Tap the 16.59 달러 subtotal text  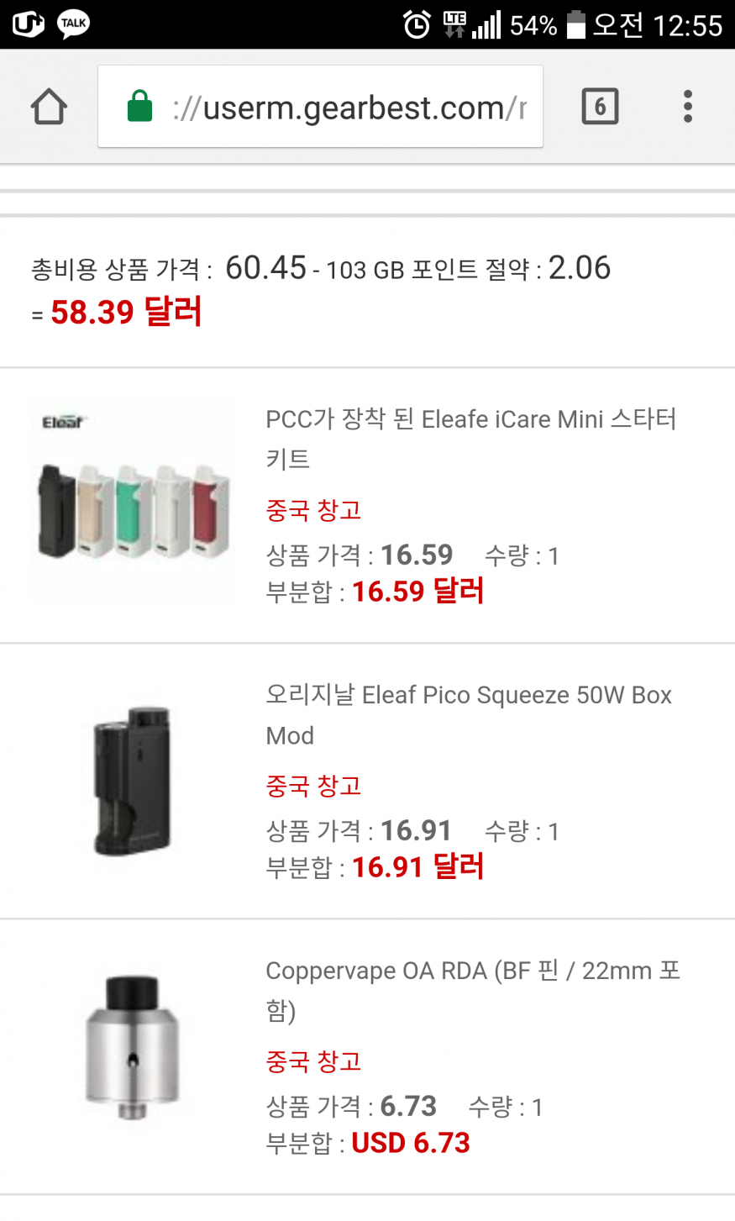click(x=417, y=592)
